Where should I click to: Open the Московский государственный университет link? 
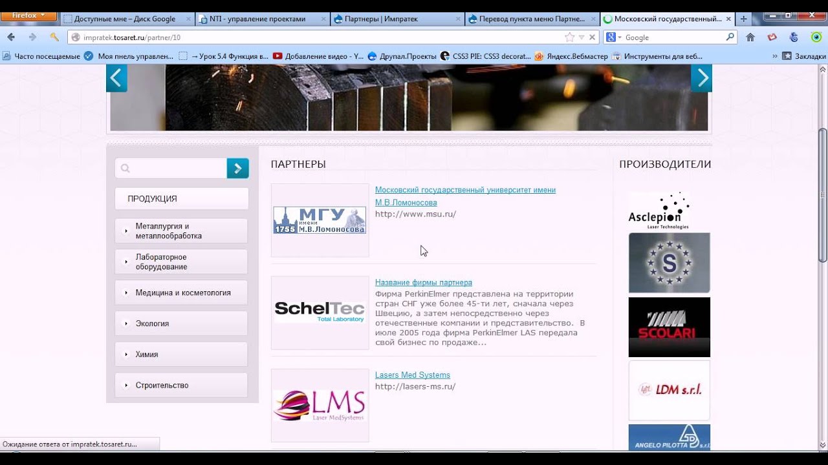(465, 196)
